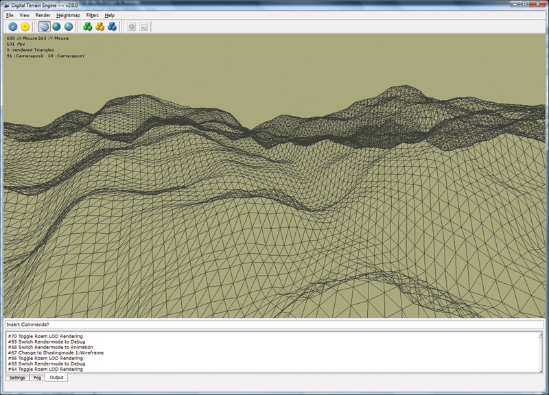Open the View menu

point(24,15)
